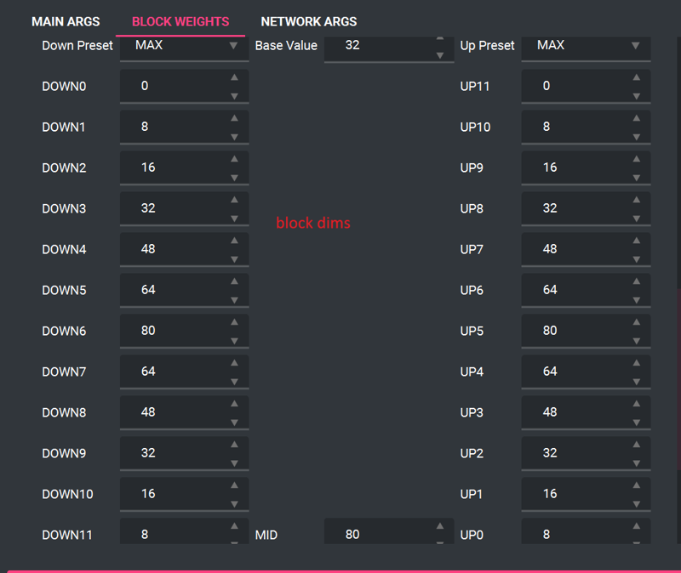Decrease DOWN1 value with down arrow
Image resolution: width=681 pixels, height=573 pixels.
click(x=235, y=137)
